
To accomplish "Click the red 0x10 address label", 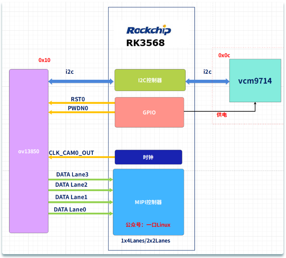I will 44,60.
